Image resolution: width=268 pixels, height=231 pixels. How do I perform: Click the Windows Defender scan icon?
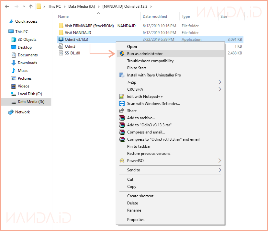click(122, 104)
